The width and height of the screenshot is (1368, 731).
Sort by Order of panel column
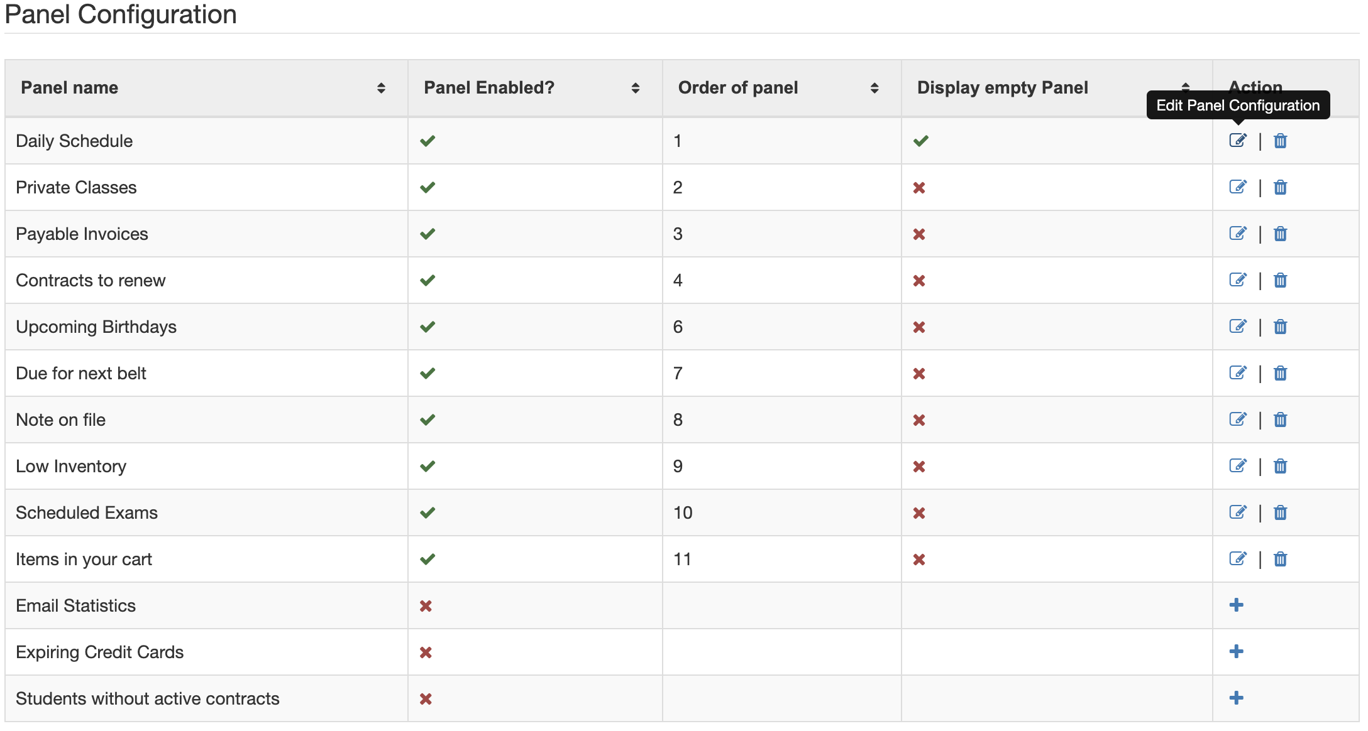point(874,88)
